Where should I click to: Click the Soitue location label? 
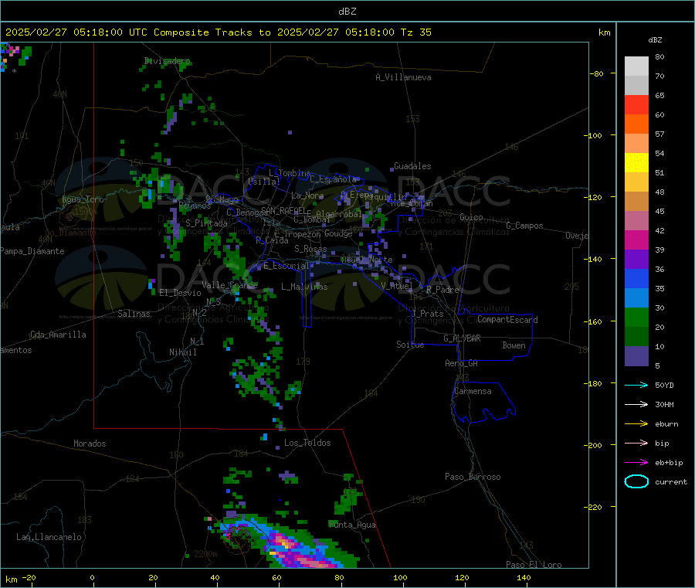410,345
